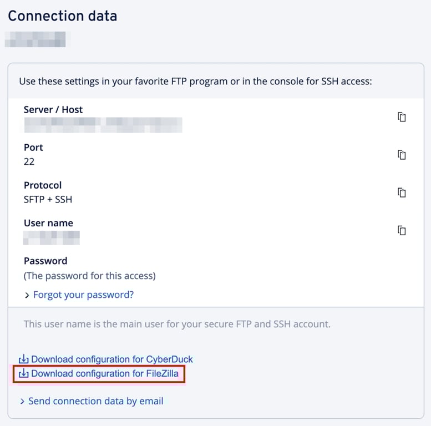Click the port value 22
Screen dimensions: 431x426
coord(29,161)
